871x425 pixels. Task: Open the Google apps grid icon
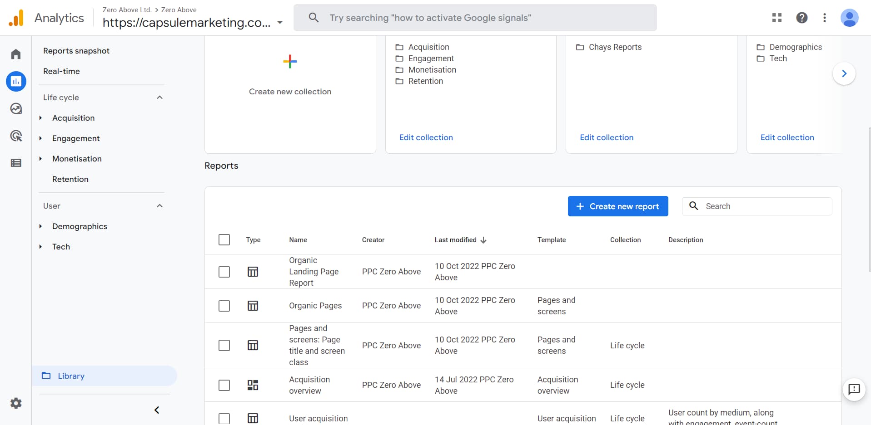777,18
